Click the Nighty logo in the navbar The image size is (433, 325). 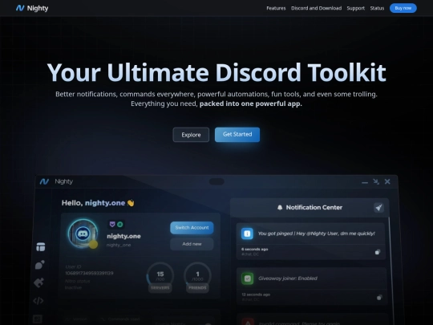point(32,8)
